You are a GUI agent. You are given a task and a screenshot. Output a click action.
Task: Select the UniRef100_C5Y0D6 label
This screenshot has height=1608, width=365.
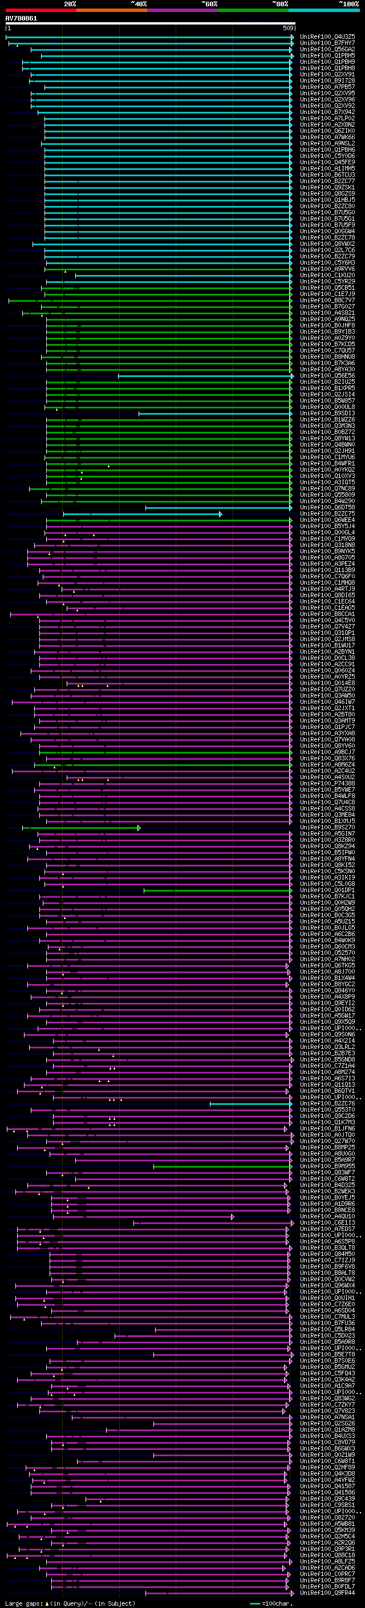327,156
